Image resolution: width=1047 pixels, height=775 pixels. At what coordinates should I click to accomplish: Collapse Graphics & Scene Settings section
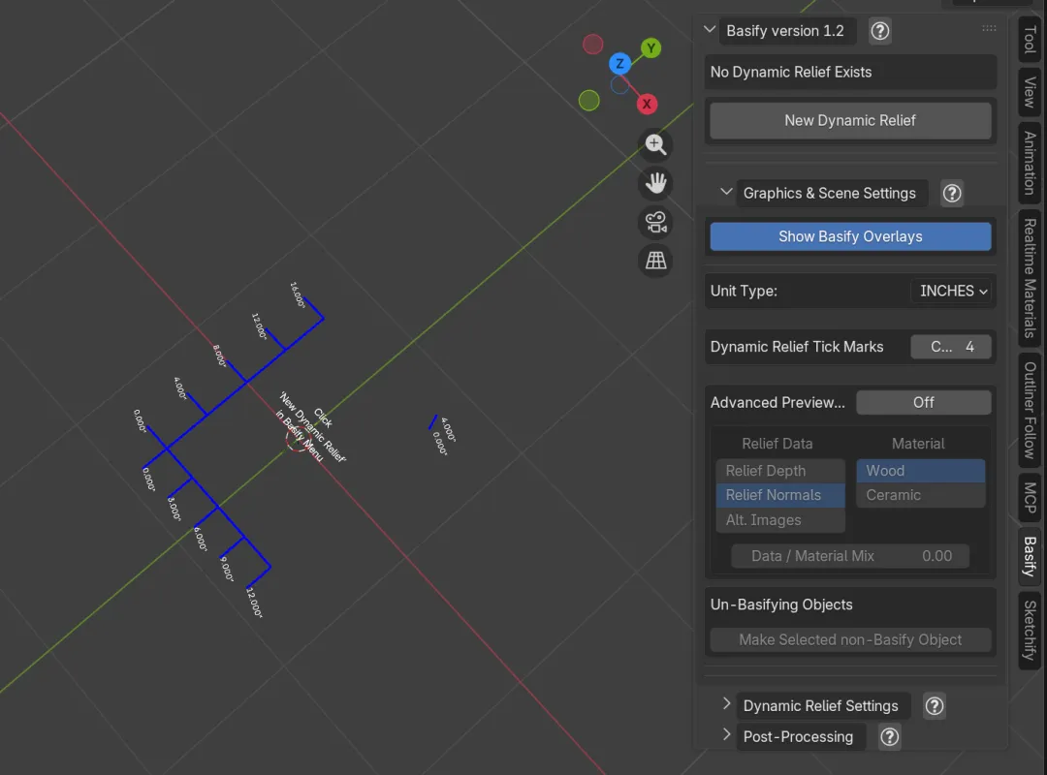pyautogui.click(x=726, y=192)
